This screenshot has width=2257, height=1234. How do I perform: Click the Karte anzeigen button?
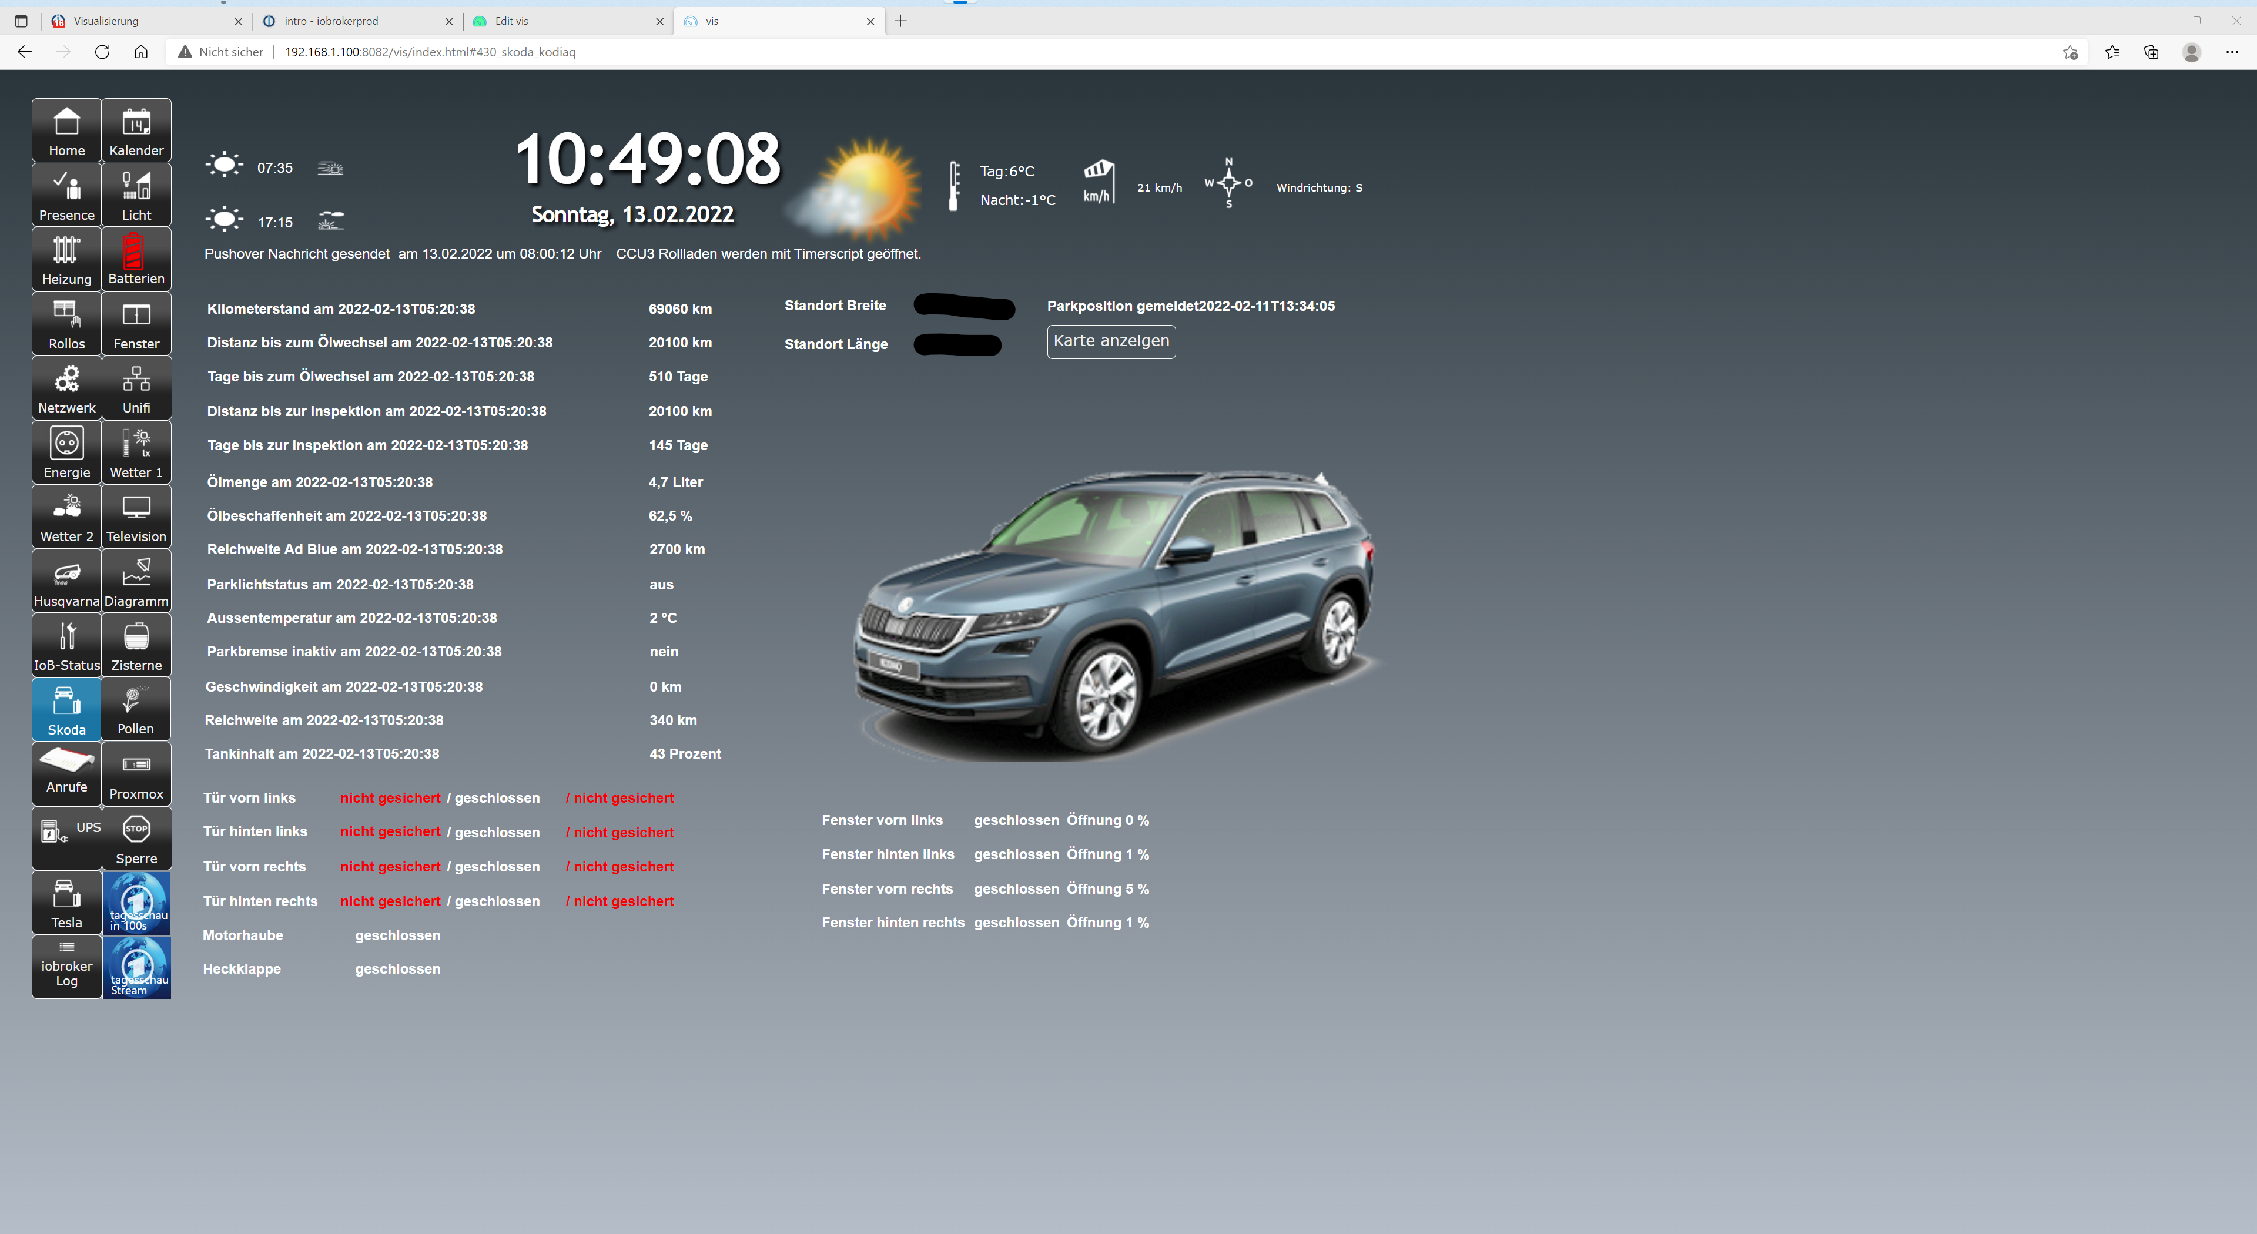(x=1111, y=341)
